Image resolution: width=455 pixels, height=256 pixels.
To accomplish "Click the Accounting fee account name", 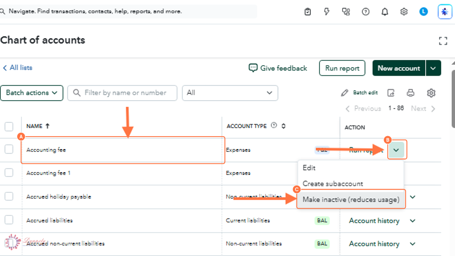I will click(x=46, y=150).
